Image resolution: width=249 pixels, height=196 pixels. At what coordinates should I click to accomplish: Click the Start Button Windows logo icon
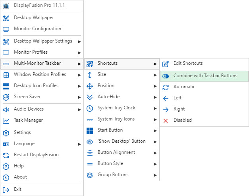point(90,131)
